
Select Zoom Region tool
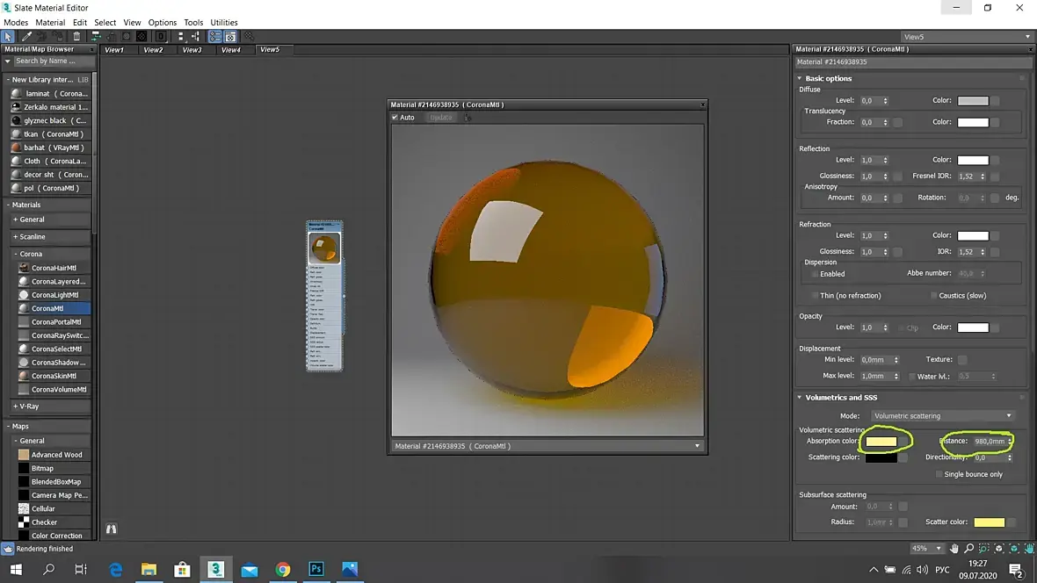pyautogui.click(x=984, y=549)
